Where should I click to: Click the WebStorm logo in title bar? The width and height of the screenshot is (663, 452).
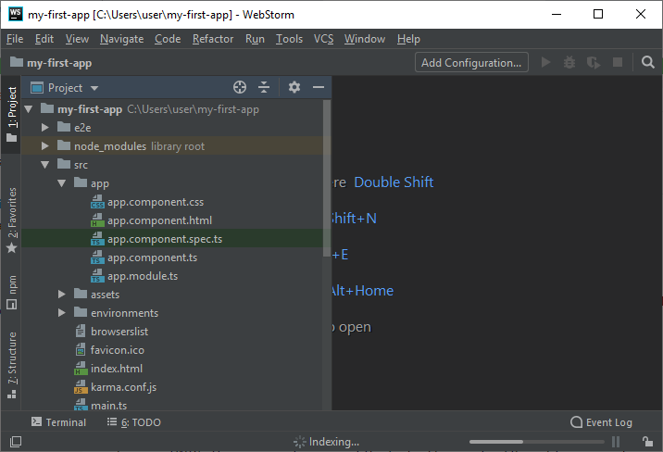point(15,14)
